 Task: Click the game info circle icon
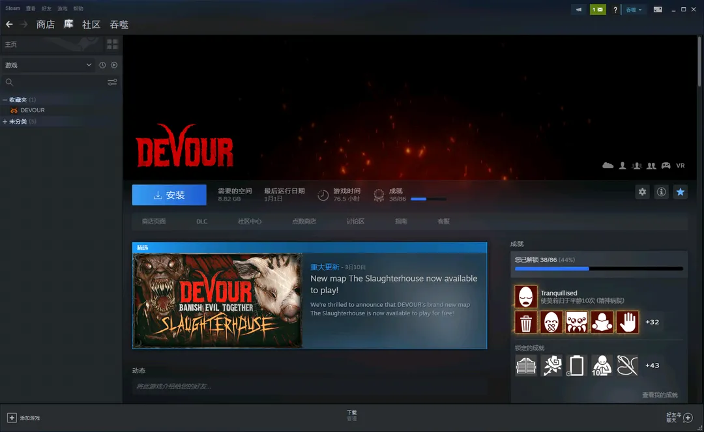[661, 192]
